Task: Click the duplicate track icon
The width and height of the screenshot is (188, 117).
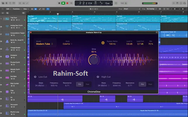Action: pos(7,13)
